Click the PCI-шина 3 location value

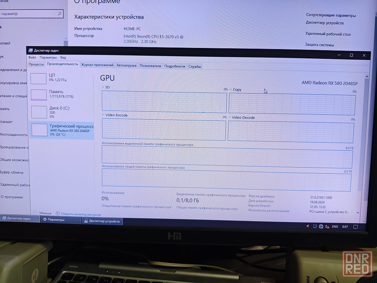[329, 212]
